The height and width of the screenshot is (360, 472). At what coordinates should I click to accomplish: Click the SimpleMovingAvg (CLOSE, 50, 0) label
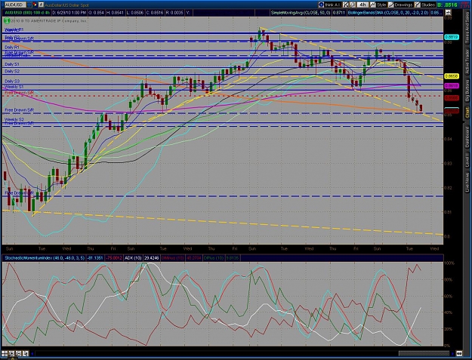click(300, 13)
